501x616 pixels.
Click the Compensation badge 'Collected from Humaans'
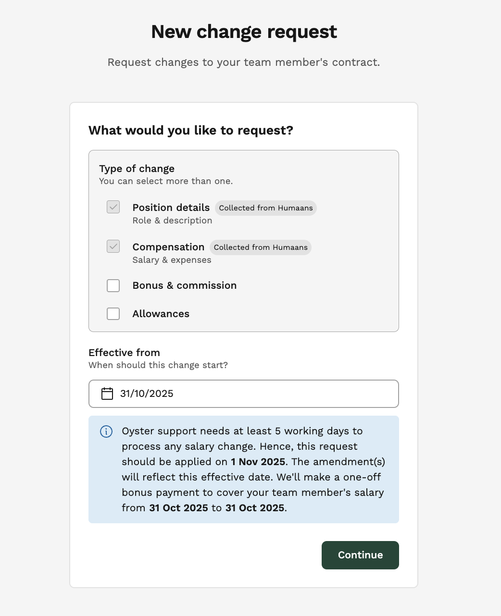[261, 247]
